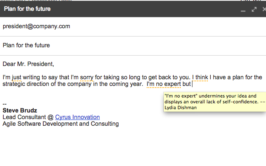Click the '--' signature separator line
The height and width of the screenshot is (166, 266).
(5, 104)
